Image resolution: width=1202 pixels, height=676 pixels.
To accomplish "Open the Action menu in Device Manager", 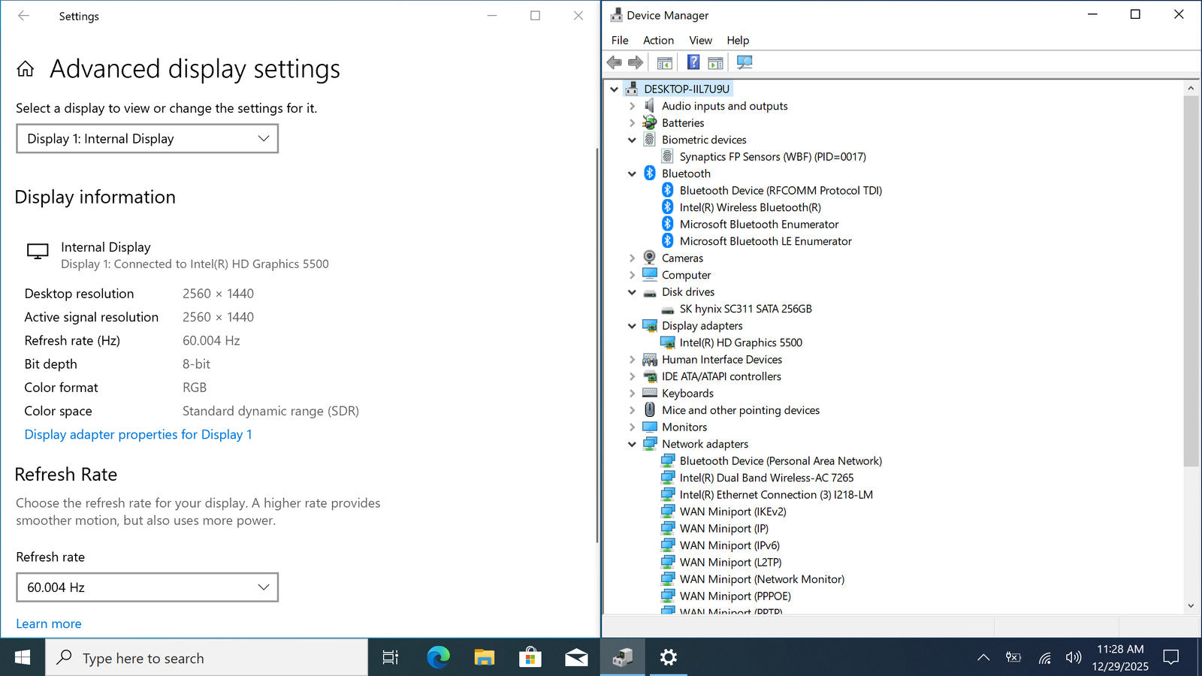I will [658, 41].
